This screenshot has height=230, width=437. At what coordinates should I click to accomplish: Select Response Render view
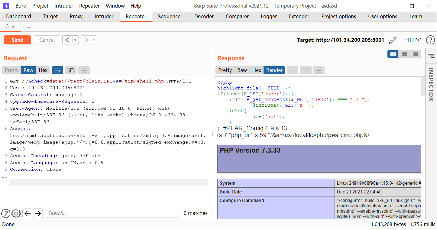274,70
